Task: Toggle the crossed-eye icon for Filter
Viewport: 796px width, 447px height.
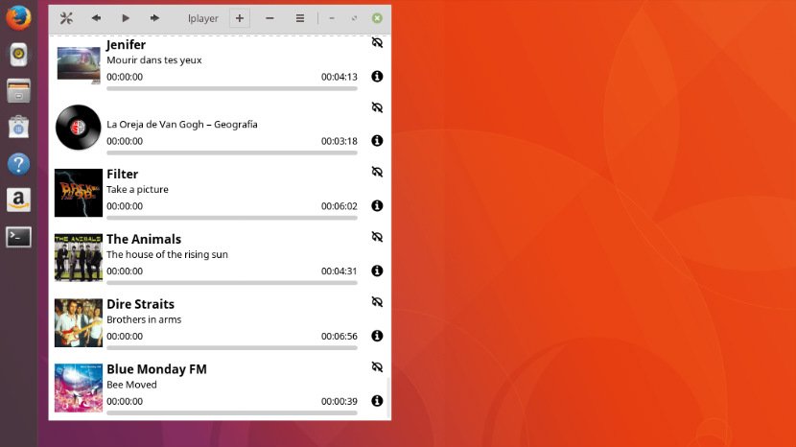Action: pos(377,172)
